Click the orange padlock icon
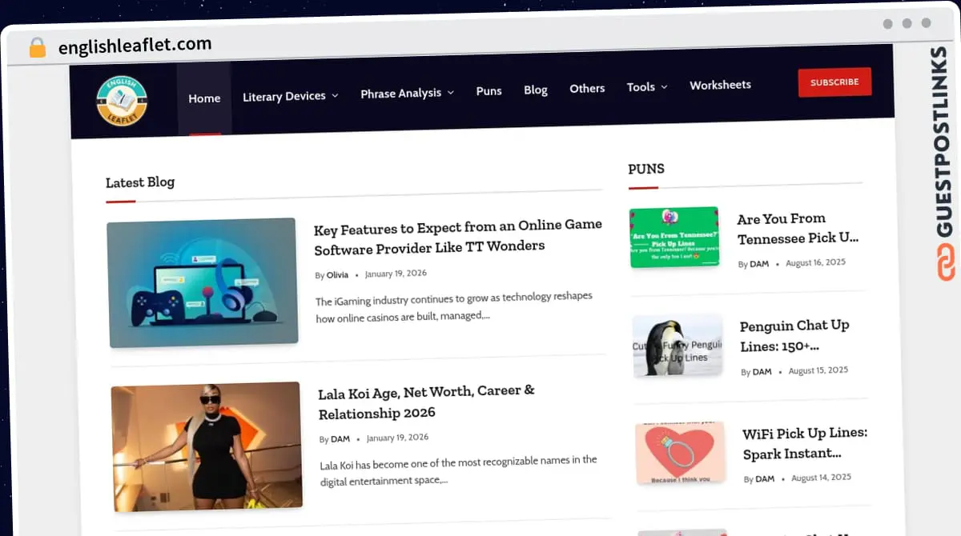This screenshot has height=536, width=961. tap(38, 47)
